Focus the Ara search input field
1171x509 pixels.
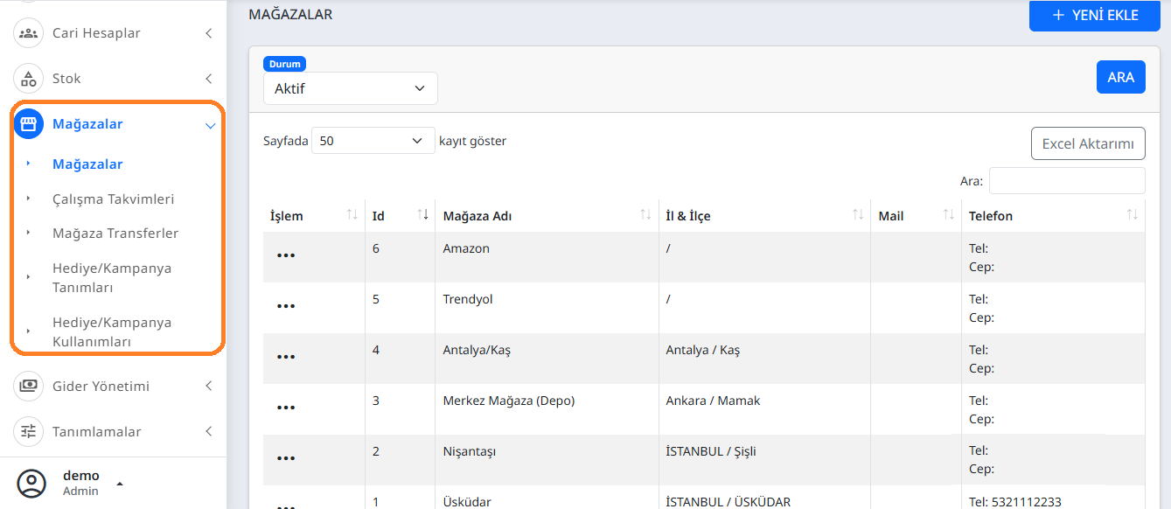(1066, 181)
